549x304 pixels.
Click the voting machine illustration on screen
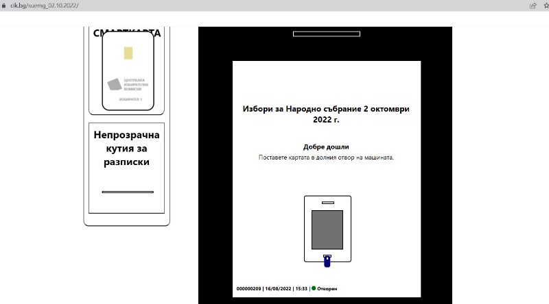(328, 229)
